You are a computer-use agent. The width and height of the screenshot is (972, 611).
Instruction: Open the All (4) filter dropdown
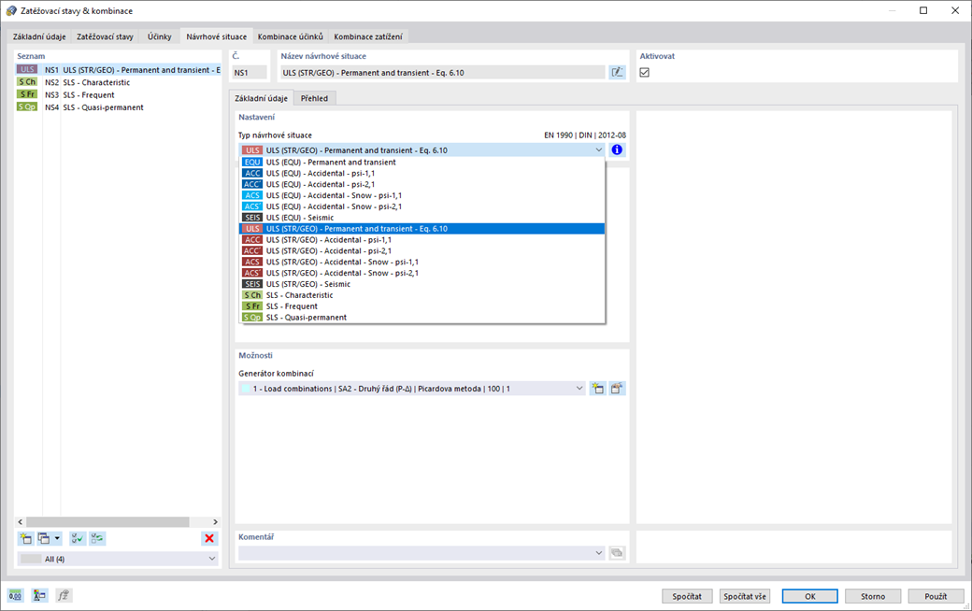(x=118, y=559)
